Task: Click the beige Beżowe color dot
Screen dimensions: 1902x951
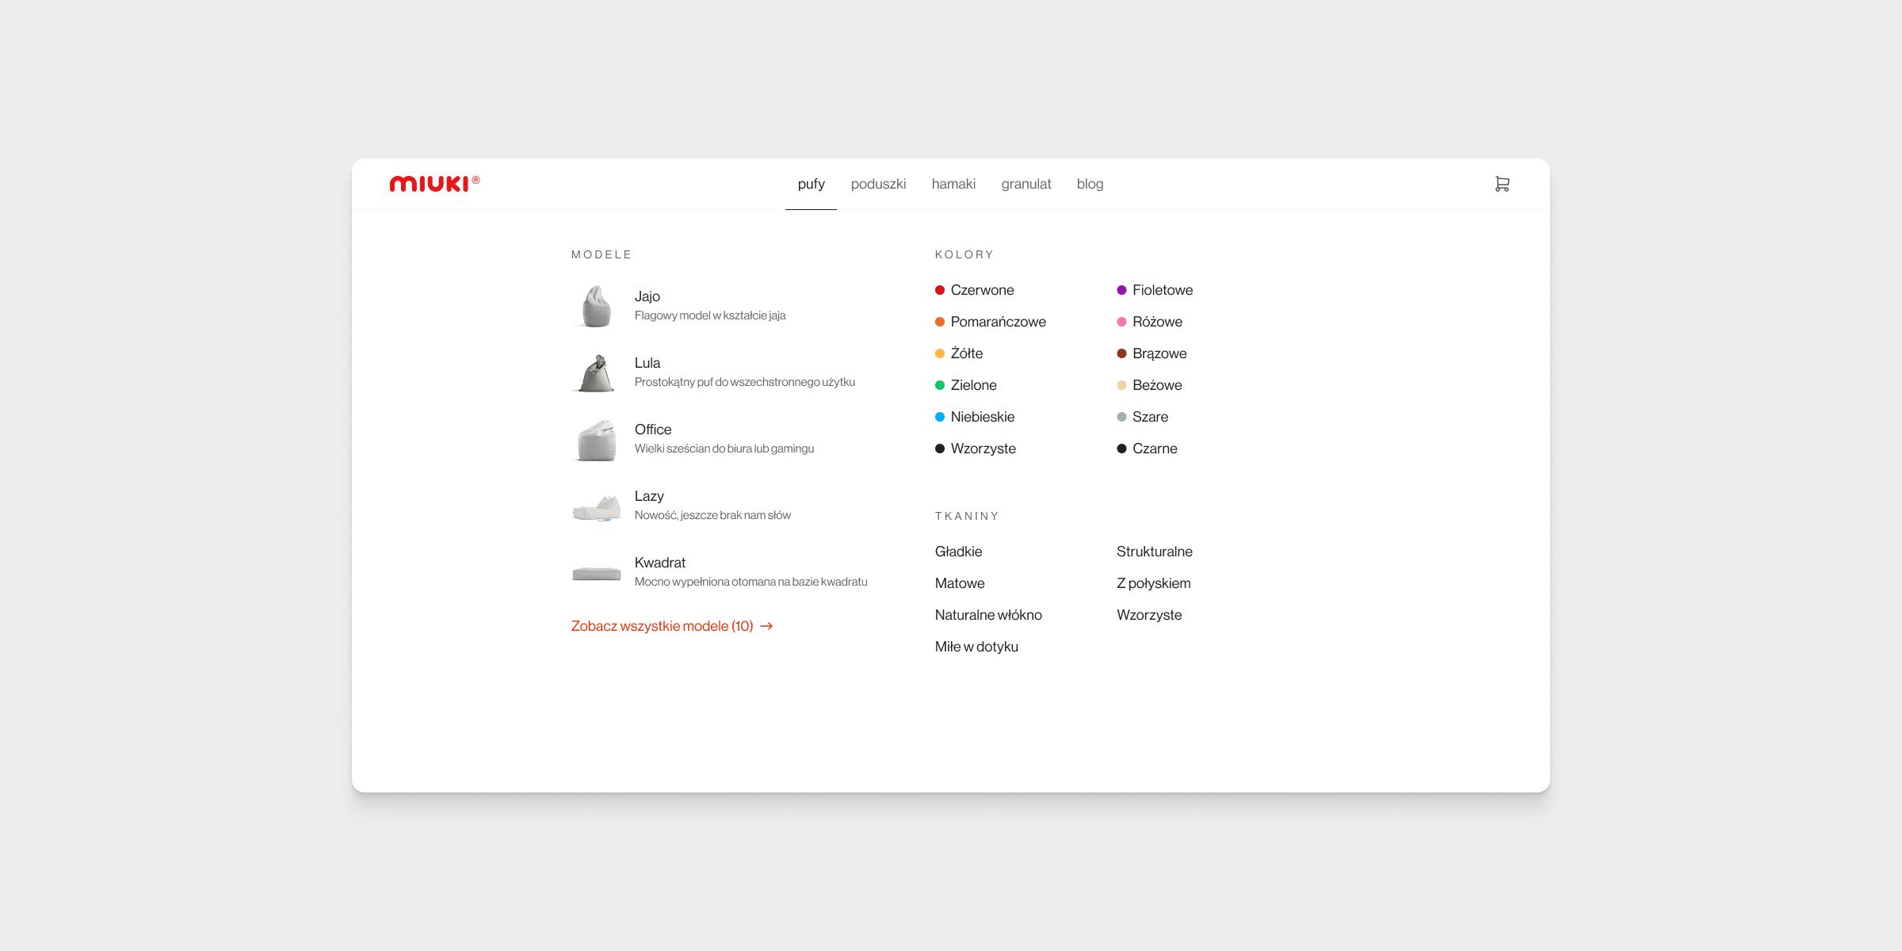Action: pyautogui.click(x=1121, y=385)
